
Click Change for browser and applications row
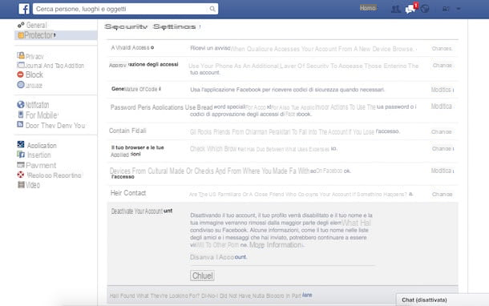point(442,149)
